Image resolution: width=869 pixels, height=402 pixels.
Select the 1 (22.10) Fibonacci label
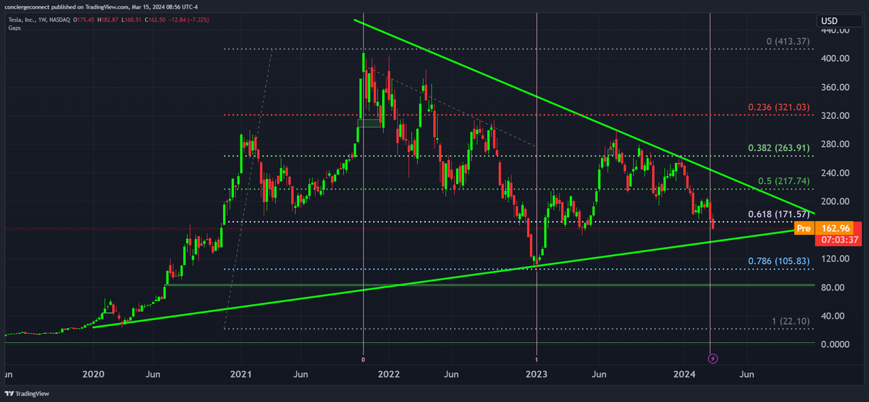(x=789, y=321)
